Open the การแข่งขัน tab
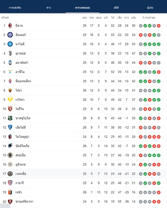The width and height of the screenshot is (167, 208). (15, 8)
